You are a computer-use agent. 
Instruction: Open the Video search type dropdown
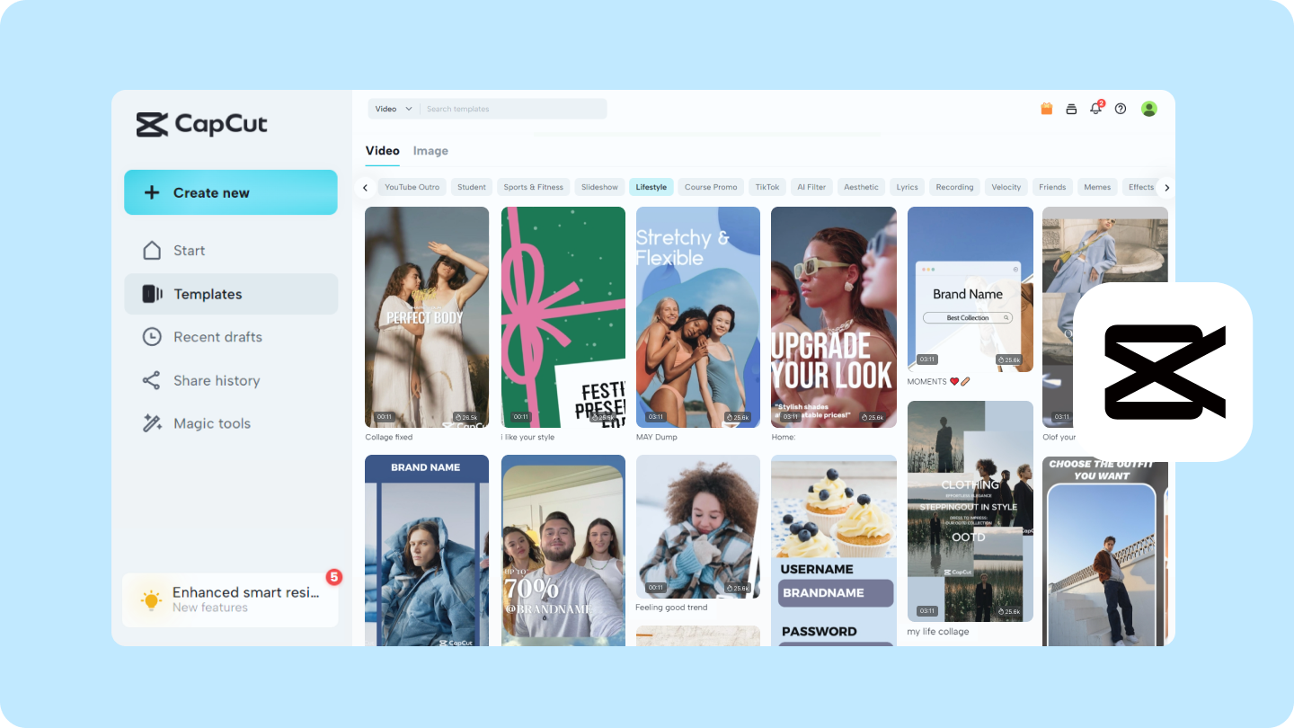coord(392,108)
